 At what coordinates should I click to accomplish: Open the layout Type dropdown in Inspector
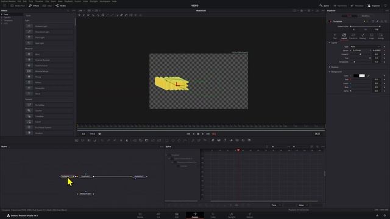(x=365, y=47)
